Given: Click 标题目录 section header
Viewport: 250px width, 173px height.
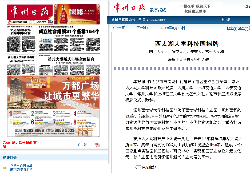Looking at the screenshot, I should (x=10, y=158).
